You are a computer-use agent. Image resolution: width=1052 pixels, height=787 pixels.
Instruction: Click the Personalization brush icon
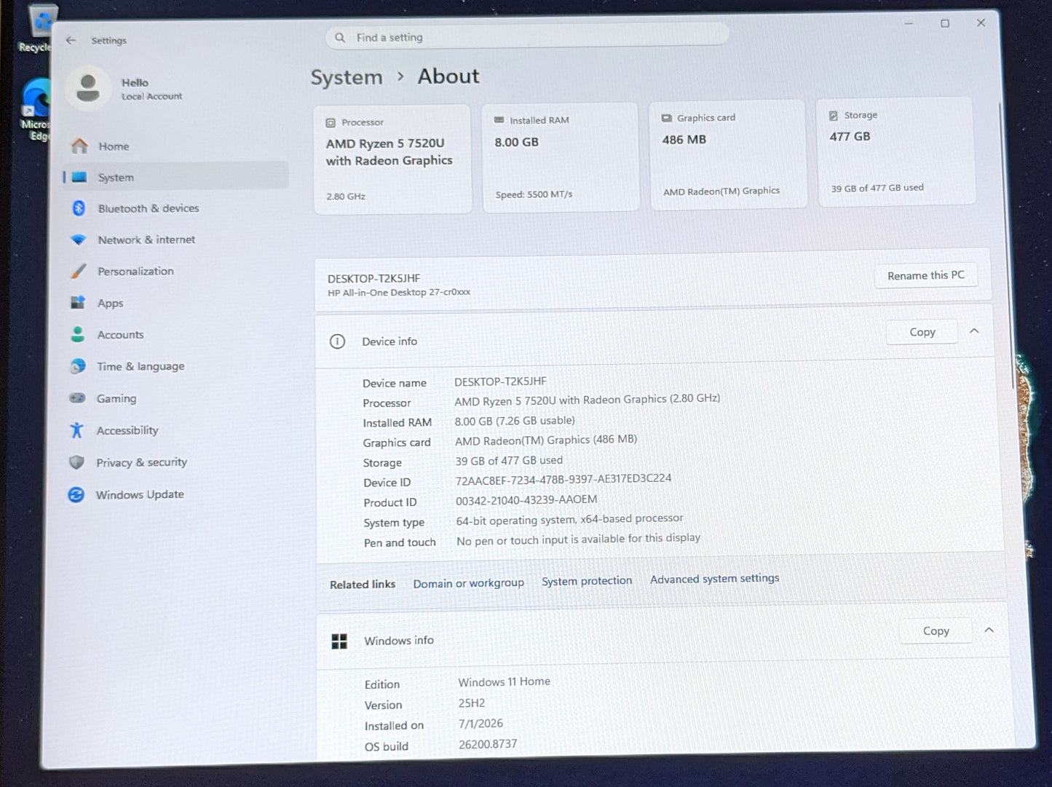click(x=78, y=271)
